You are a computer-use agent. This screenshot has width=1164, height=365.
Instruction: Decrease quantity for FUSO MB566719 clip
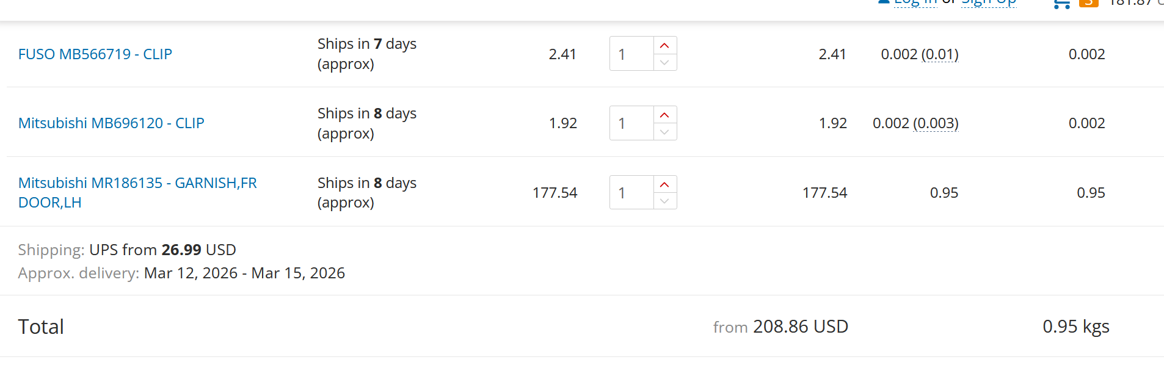click(664, 62)
